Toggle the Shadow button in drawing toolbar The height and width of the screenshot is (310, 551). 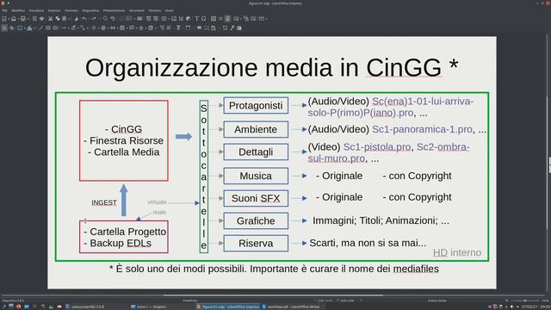pos(199,28)
